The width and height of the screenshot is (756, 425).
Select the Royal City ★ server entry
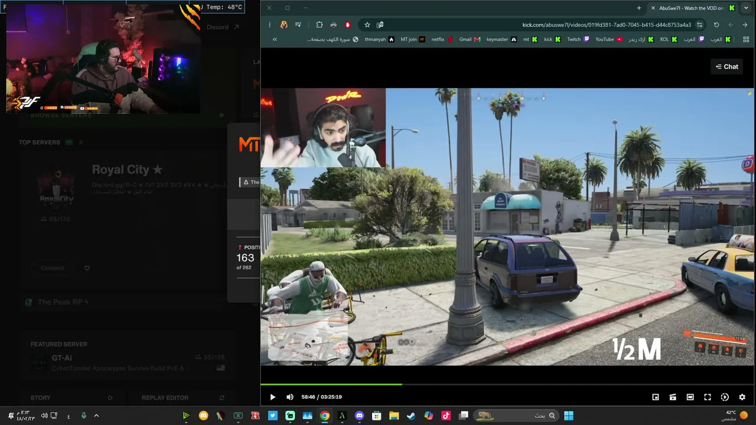pos(127,169)
